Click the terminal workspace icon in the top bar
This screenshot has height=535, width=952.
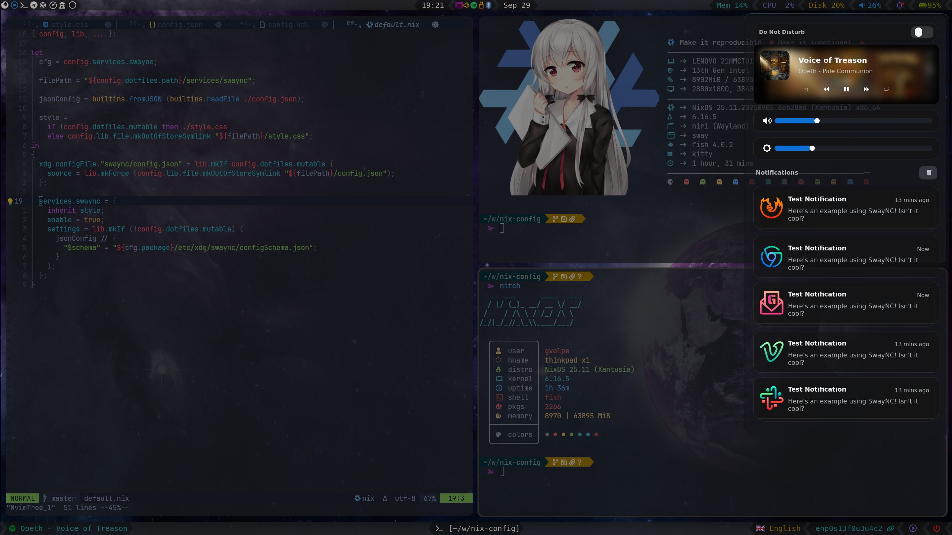pos(24,5)
